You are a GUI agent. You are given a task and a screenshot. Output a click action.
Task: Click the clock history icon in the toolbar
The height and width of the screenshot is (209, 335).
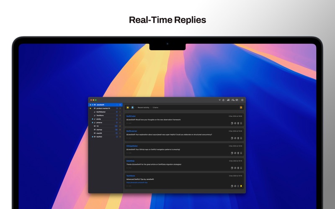click(x=223, y=100)
